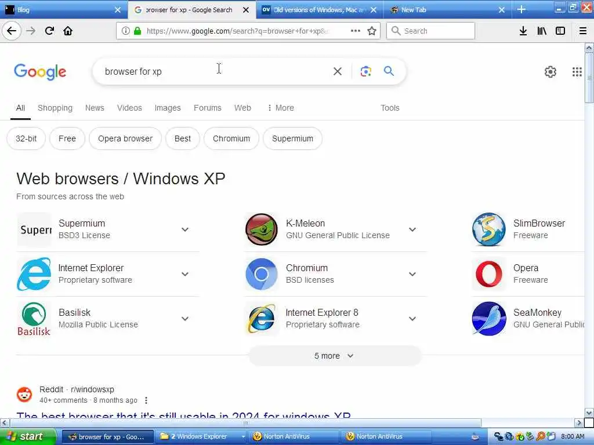The height and width of the screenshot is (445, 594).
Task: Apply the 32-bit filter chip
Action: (26, 138)
